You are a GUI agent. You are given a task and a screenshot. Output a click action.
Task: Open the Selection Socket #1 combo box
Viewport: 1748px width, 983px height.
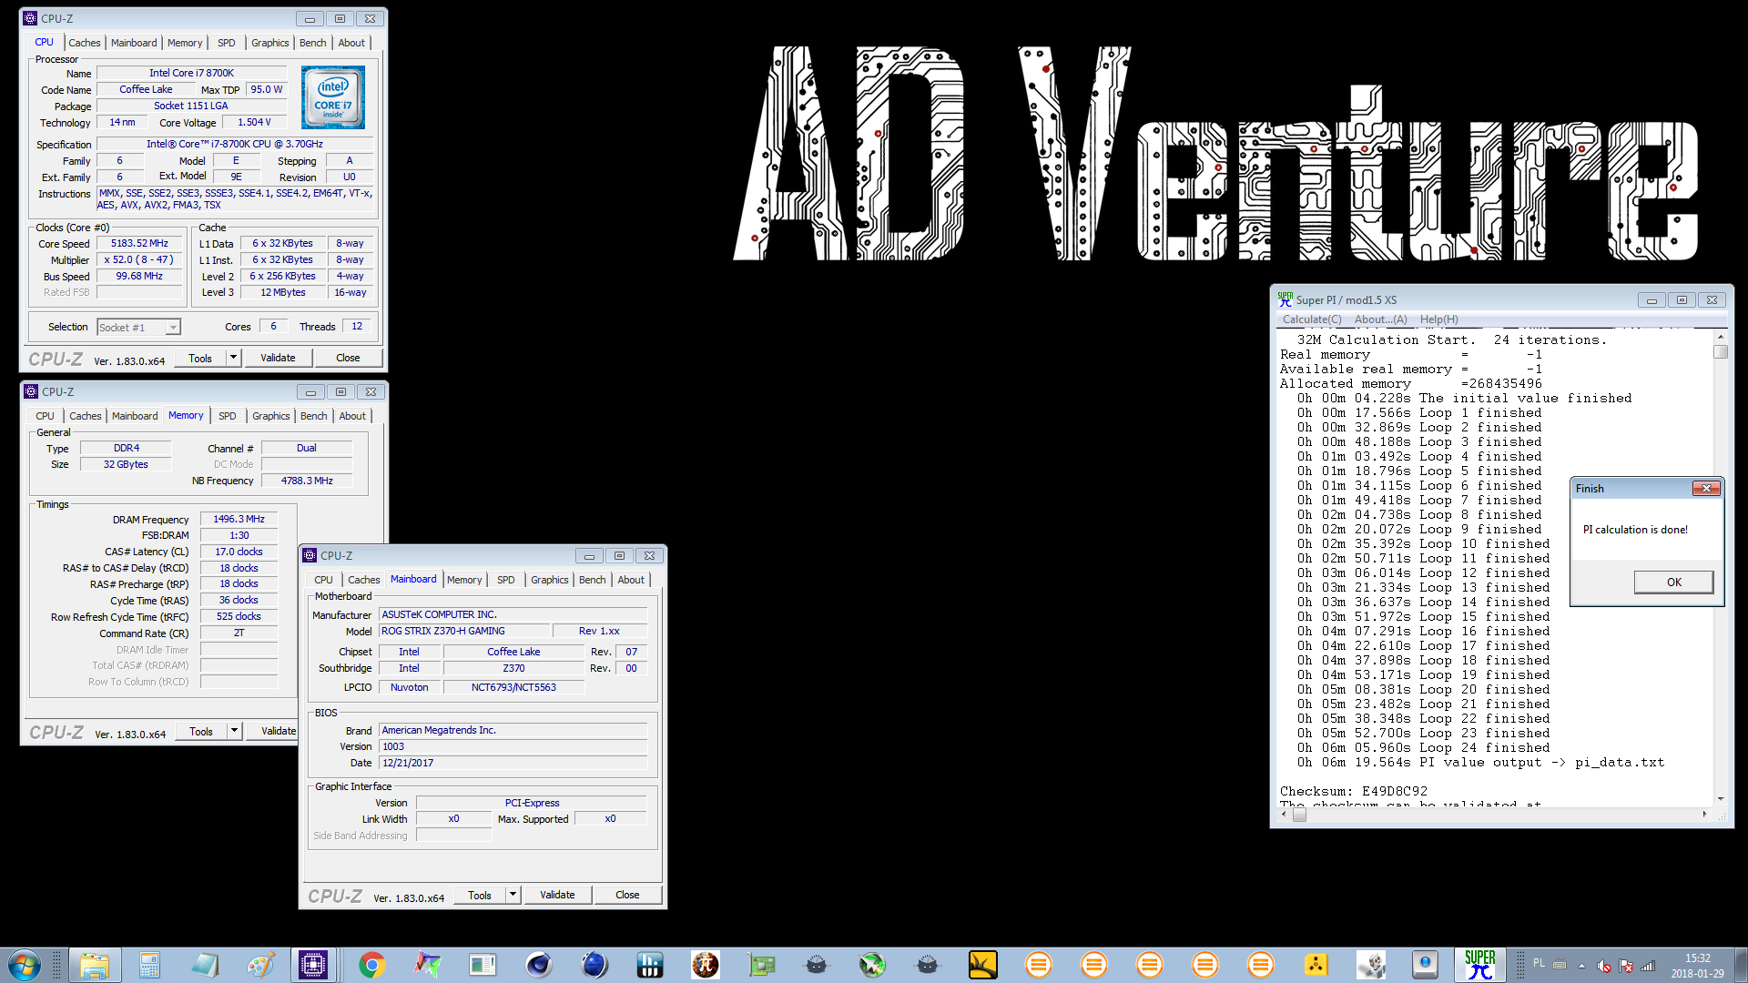[x=138, y=327]
